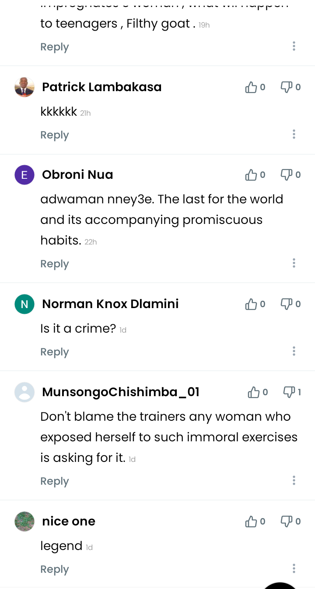Open more options for Patrick Lambakasa's comment

coord(294,134)
